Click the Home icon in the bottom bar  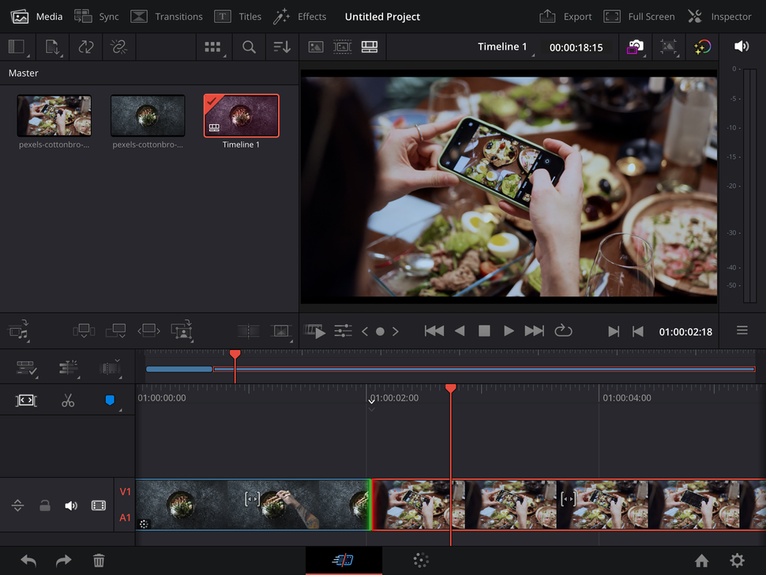701,560
